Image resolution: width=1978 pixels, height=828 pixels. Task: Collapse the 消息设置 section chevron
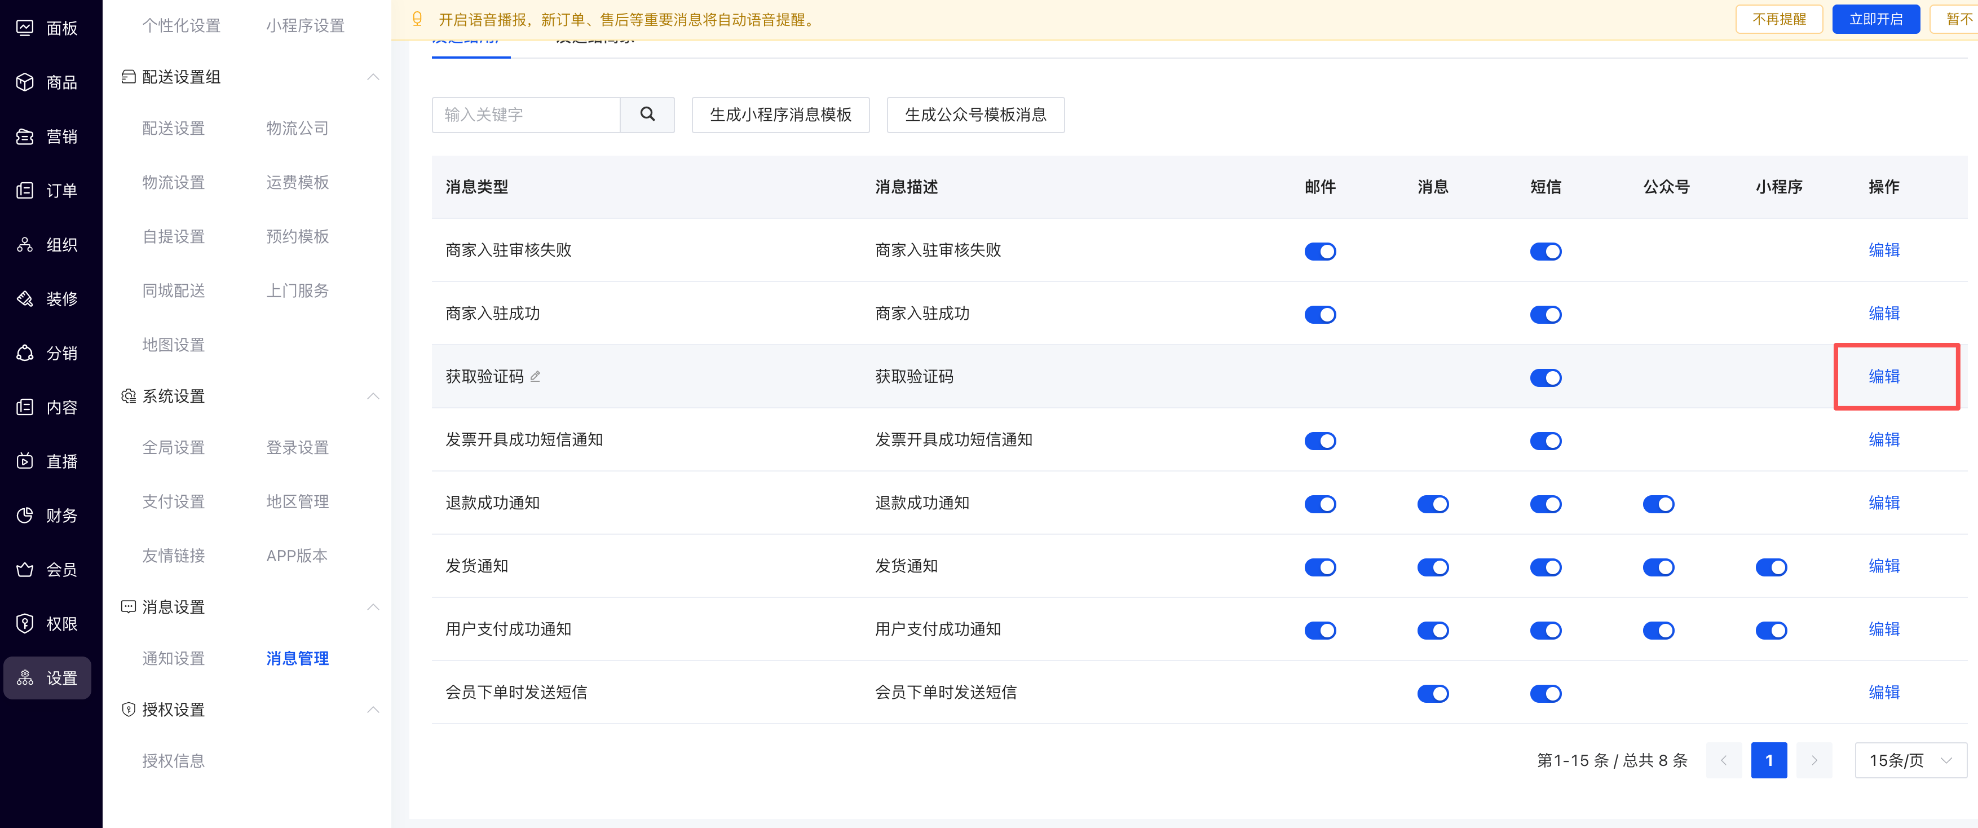tap(373, 607)
